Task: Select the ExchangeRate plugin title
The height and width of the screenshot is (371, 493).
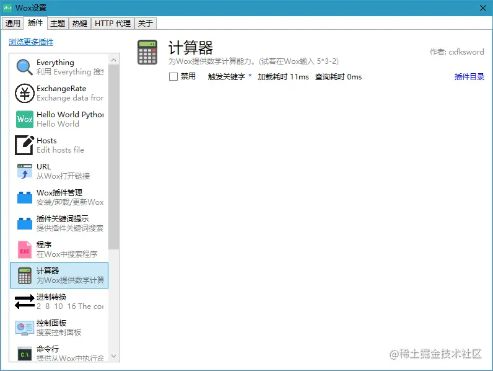Action: (61, 89)
